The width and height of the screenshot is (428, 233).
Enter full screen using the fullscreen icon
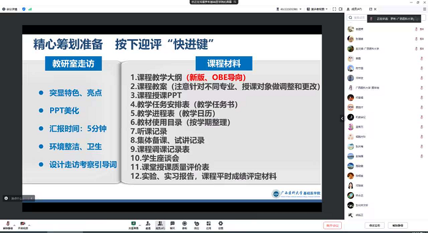tap(334, 9)
